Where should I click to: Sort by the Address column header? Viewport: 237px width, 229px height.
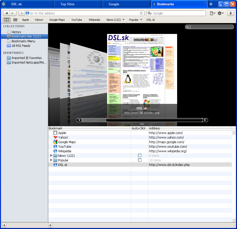coord(190,128)
